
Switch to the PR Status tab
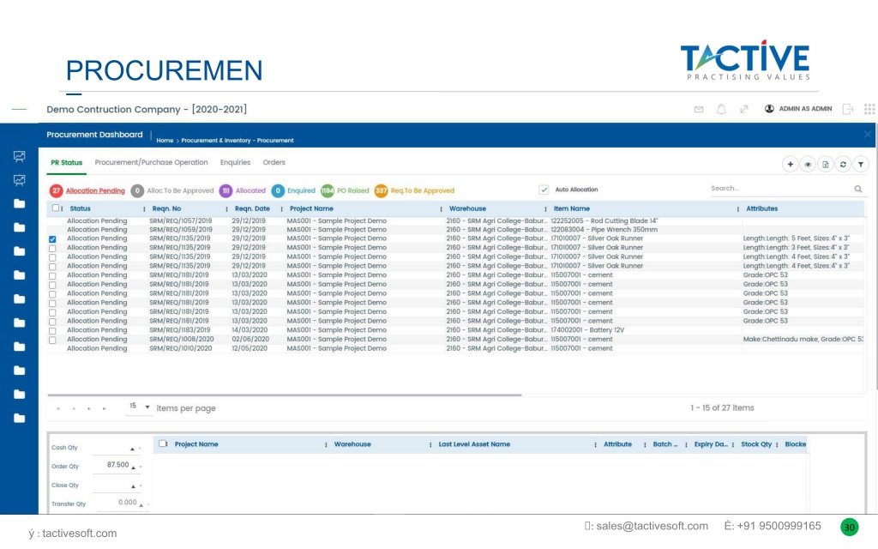click(x=67, y=162)
